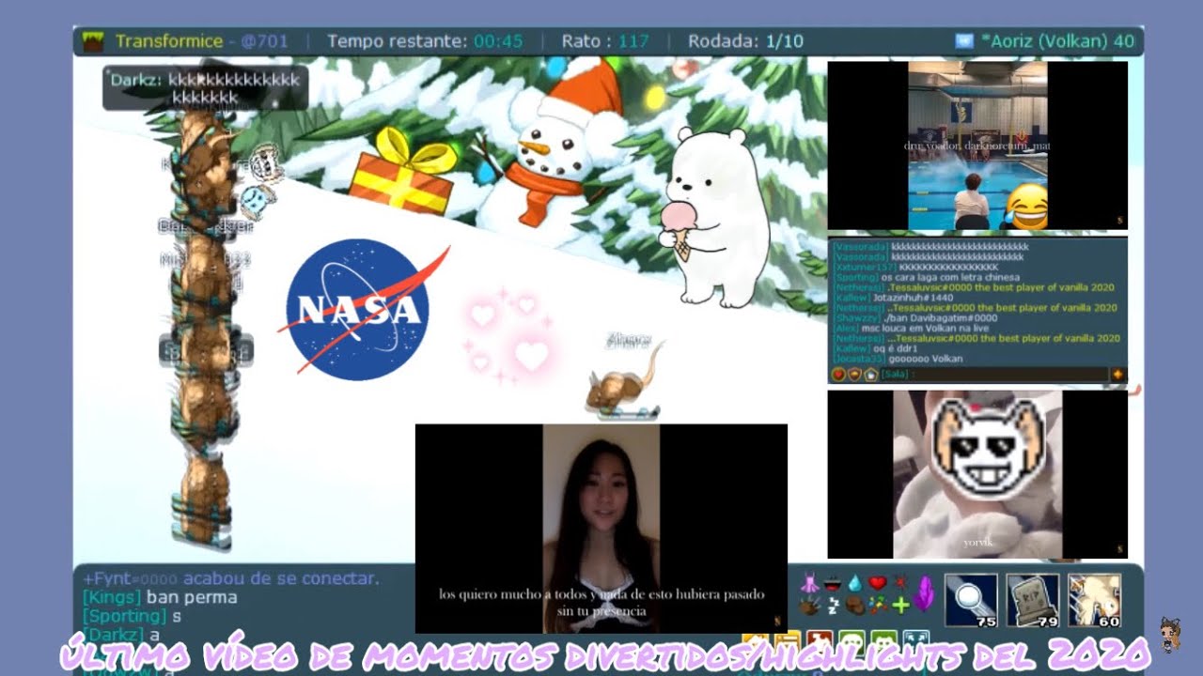1203x676 pixels.
Task: Click the orange button at chat input's right end
Action: 1118,374
